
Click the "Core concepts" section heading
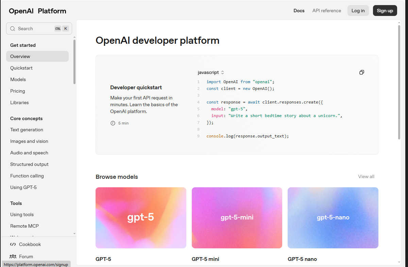(x=27, y=118)
